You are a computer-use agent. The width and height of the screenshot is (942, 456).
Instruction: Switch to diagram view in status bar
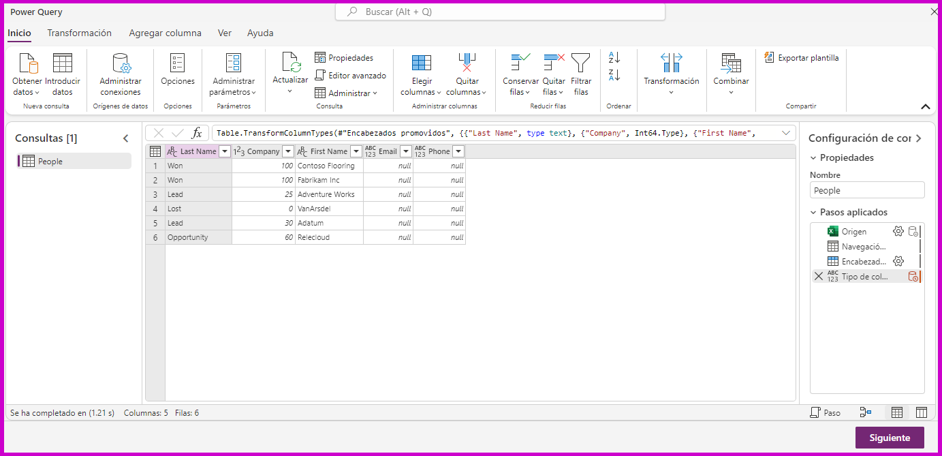(866, 412)
